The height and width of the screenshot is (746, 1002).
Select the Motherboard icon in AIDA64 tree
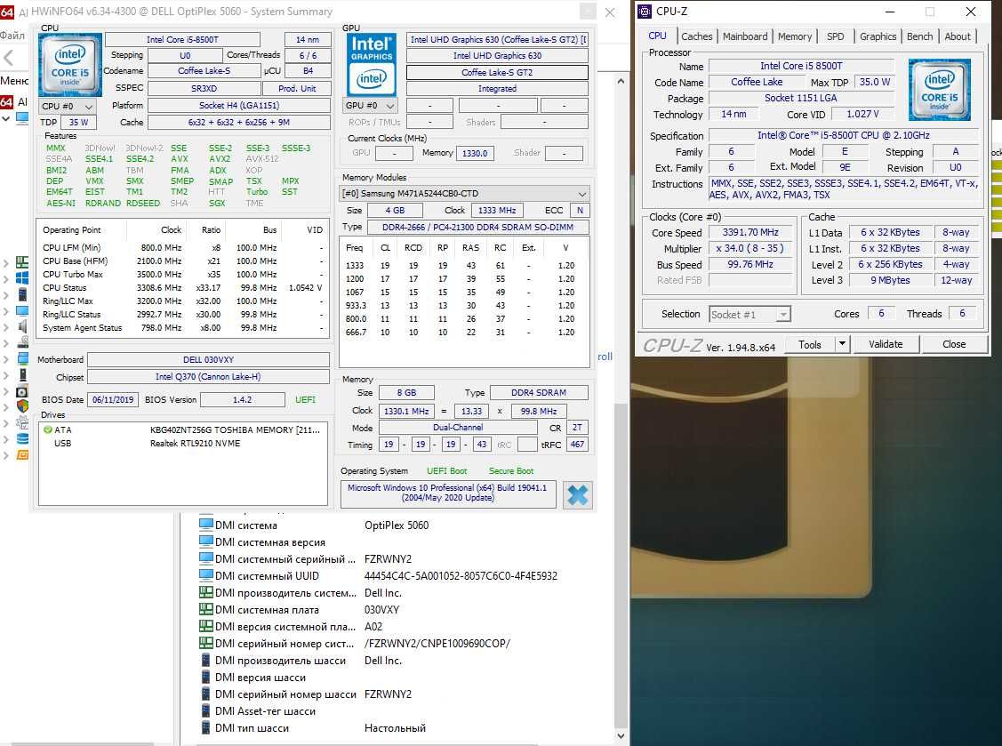pyautogui.click(x=22, y=262)
